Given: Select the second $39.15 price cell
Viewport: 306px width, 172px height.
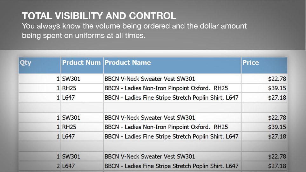Looking at the screenshot, I should pos(264,127).
